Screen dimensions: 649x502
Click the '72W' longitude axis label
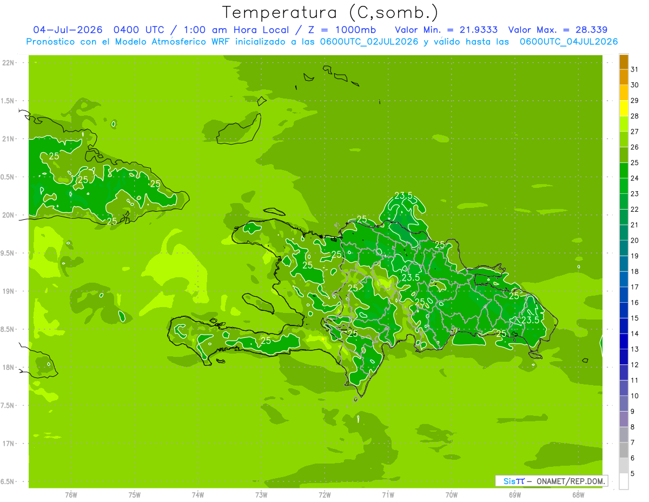click(325, 495)
